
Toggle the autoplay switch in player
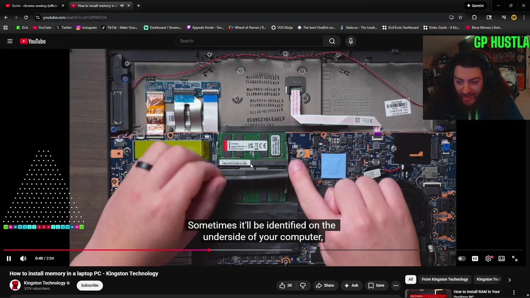pyautogui.click(x=462, y=259)
